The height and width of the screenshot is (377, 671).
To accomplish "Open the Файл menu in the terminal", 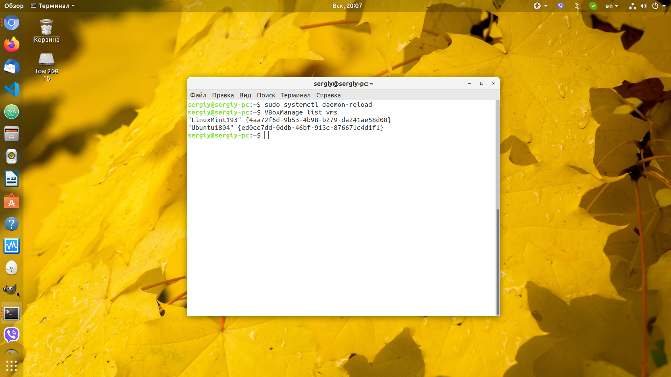I will (198, 95).
